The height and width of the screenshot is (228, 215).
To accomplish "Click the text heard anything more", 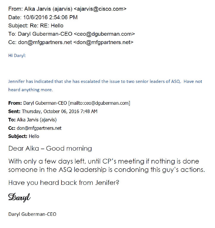I will coord(30,90).
